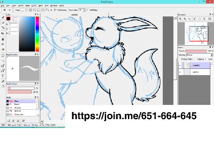Enable the circle snap
Image resolution: width=214 pixels, height=160 pixels.
43,10
